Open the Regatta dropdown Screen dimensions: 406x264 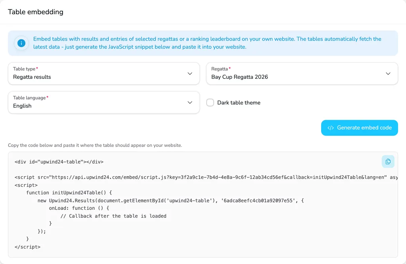click(x=302, y=74)
